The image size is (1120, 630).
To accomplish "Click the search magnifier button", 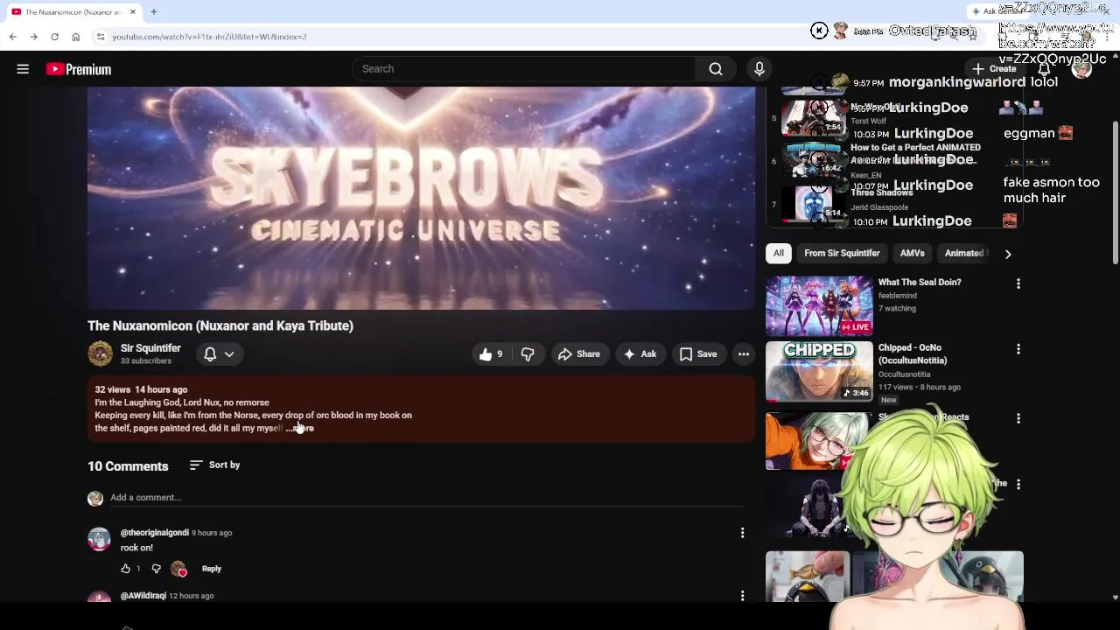I will point(716,69).
